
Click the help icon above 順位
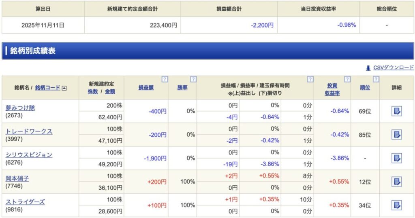tap(376, 79)
